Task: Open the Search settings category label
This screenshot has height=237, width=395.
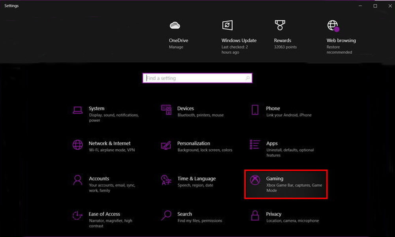Action: click(x=184, y=214)
